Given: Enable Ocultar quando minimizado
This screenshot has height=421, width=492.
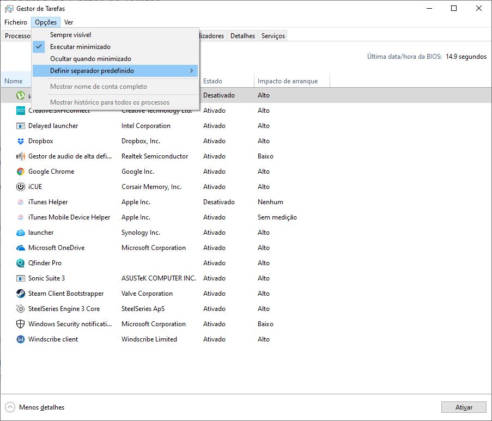Looking at the screenshot, I should [115, 59].
